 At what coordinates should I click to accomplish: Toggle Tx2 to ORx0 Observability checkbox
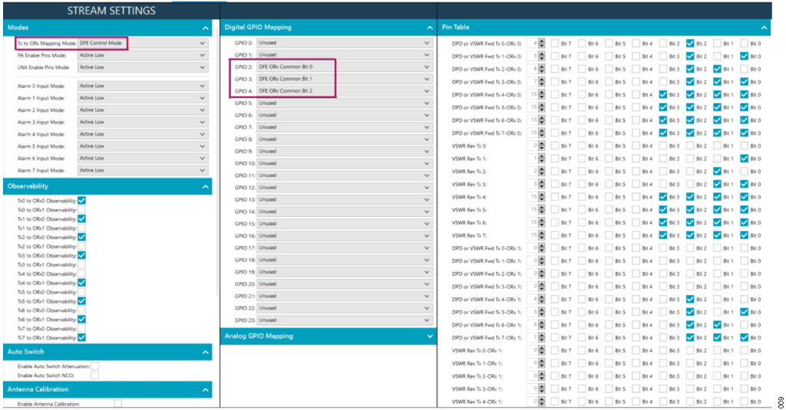coord(81,238)
